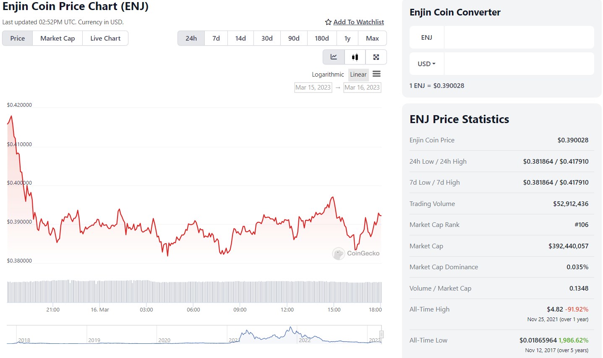
Task: Open chart hamburger export menu
Action: 376,74
